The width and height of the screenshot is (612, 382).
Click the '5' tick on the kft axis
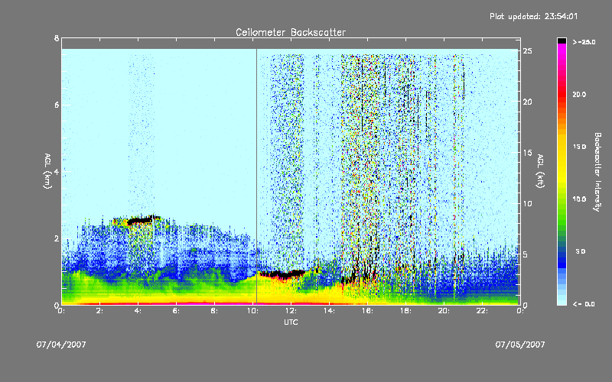pyautogui.click(x=526, y=254)
